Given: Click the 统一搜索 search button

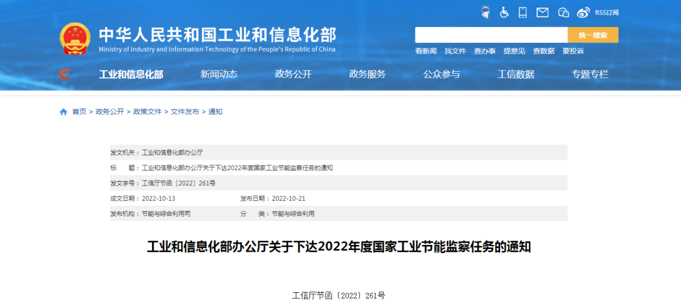Looking at the screenshot, I should [593, 35].
